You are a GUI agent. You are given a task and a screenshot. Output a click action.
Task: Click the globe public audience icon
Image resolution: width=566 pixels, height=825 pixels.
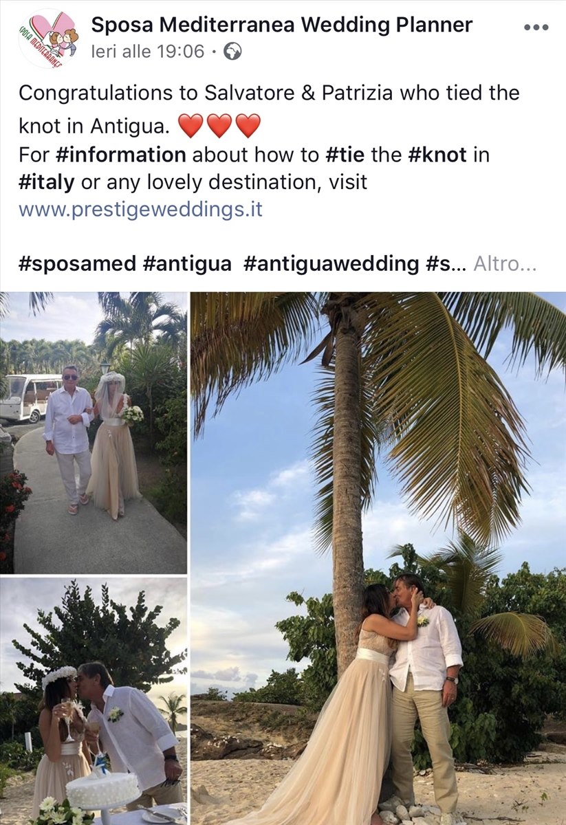click(233, 52)
